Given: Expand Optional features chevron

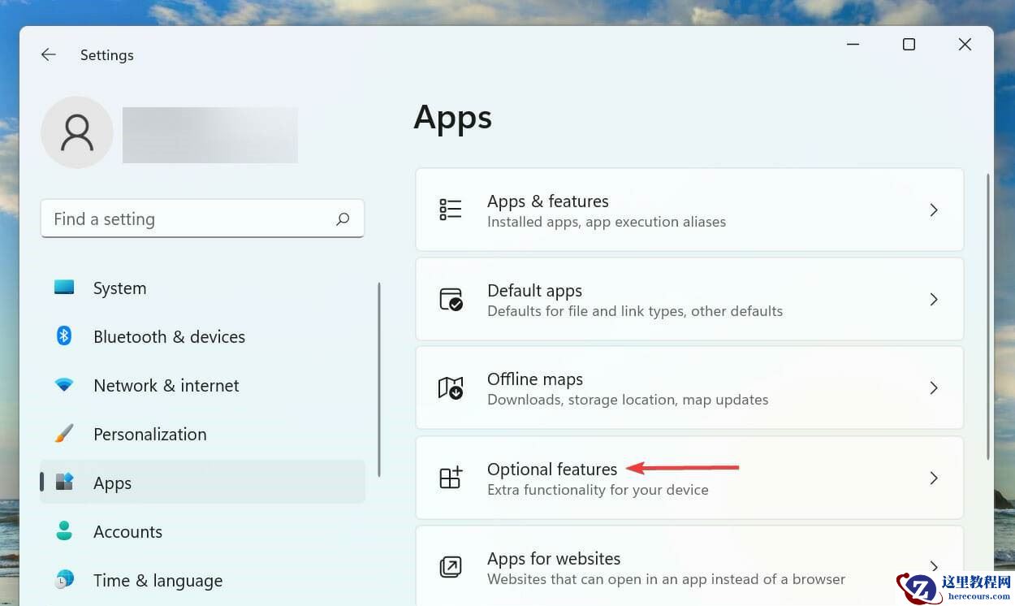Looking at the screenshot, I should pos(934,478).
